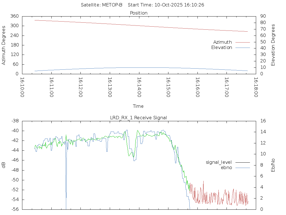Select the red Azimuth legend line sample

pyautogui.click(x=242, y=42)
